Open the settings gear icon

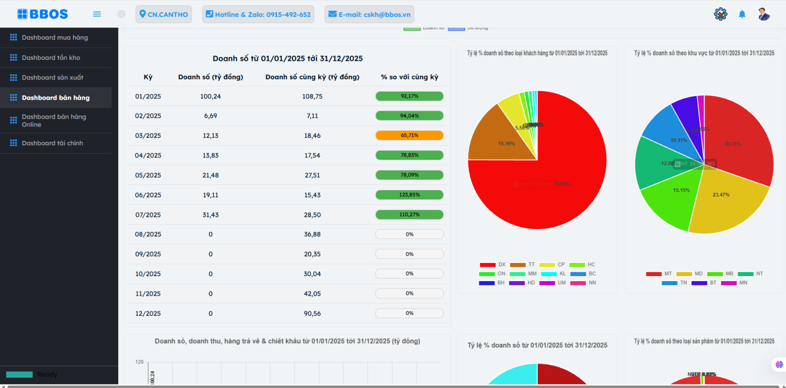pyautogui.click(x=721, y=14)
